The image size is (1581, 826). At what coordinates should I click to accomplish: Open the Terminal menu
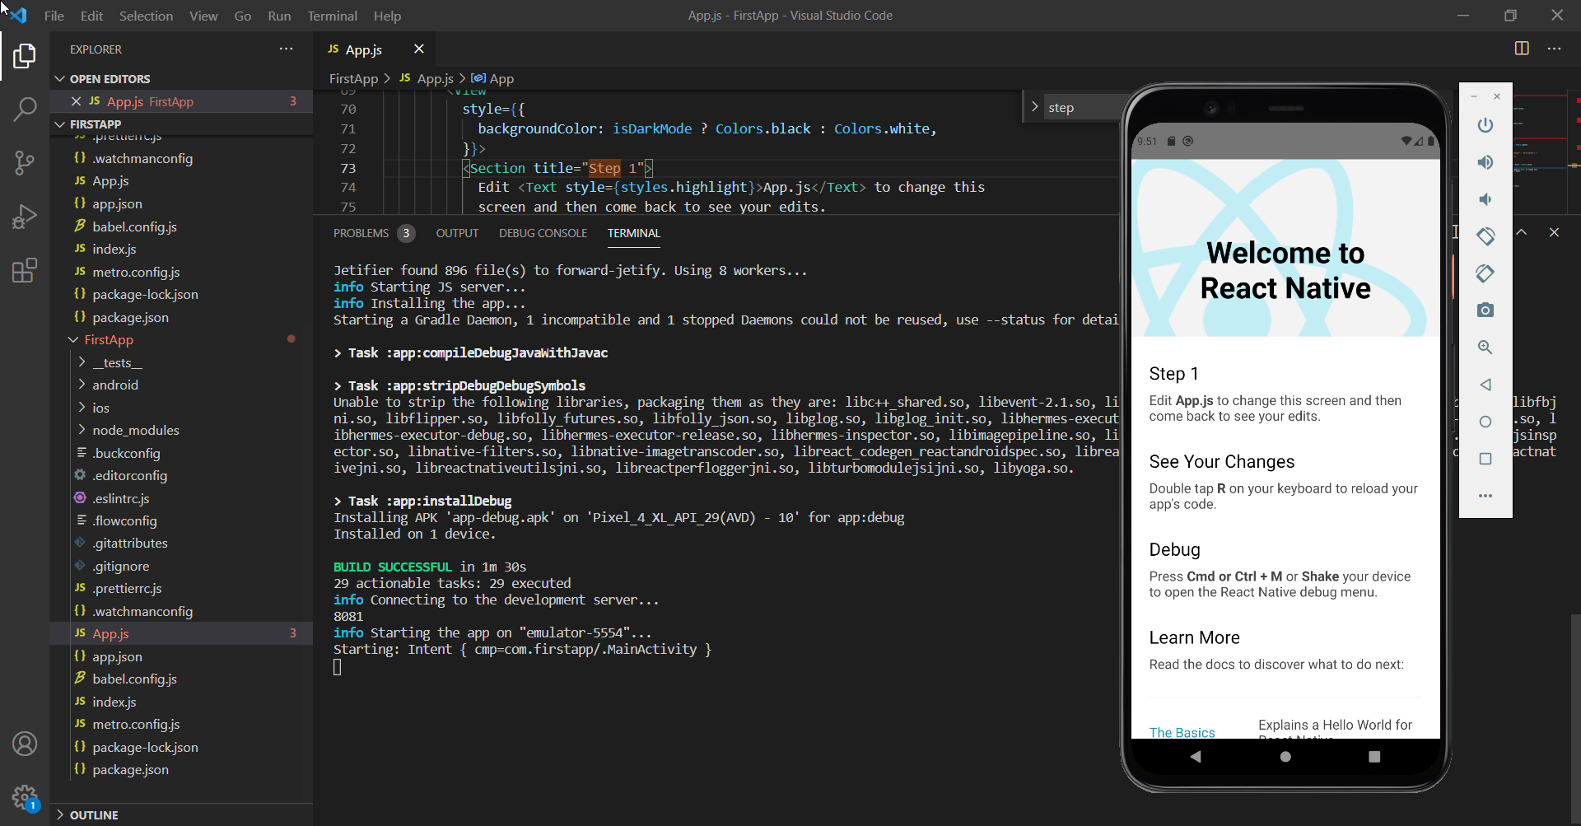[x=332, y=16]
